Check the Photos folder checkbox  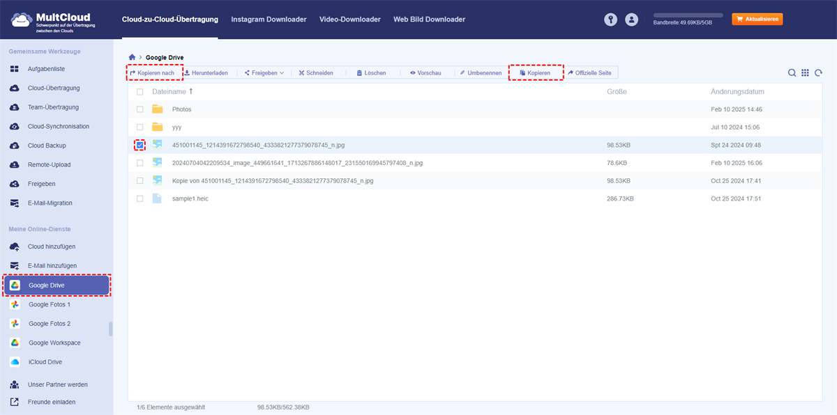click(x=140, y=109)
